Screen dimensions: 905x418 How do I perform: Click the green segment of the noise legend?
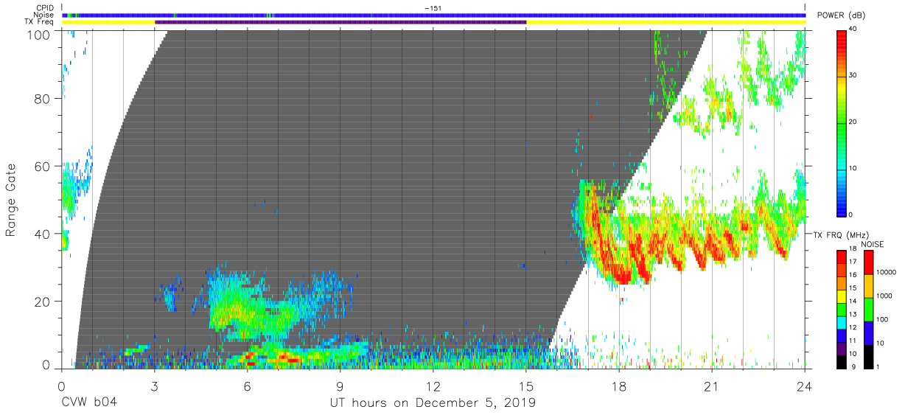coord(869,309)
